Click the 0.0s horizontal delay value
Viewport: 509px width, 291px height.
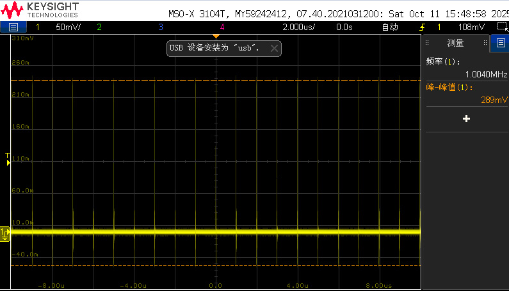(344, 28)
